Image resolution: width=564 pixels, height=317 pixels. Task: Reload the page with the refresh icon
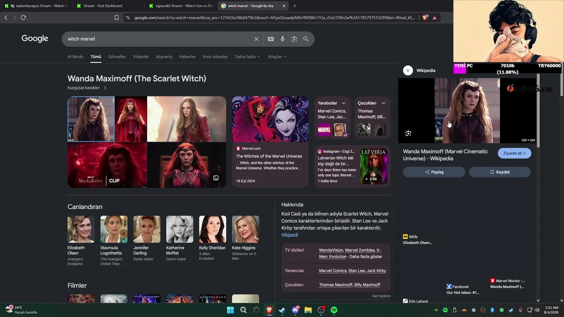(23, 18)
